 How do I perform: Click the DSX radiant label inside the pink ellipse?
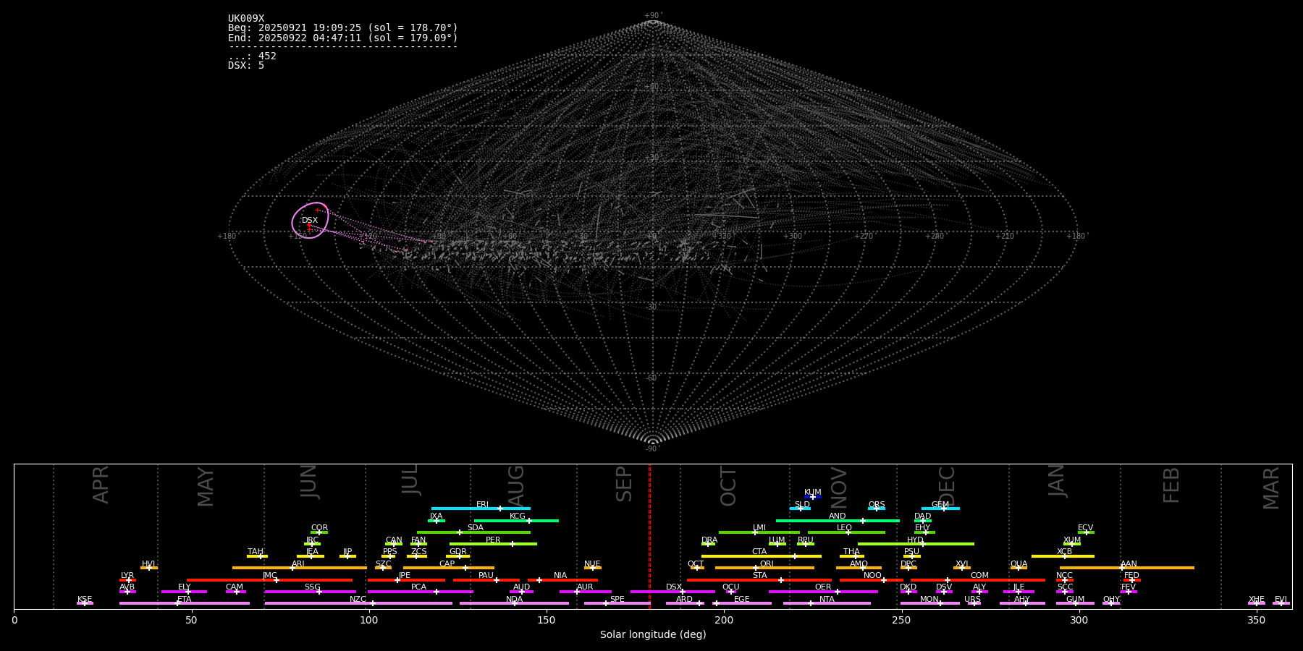click(x=310, y=220)
